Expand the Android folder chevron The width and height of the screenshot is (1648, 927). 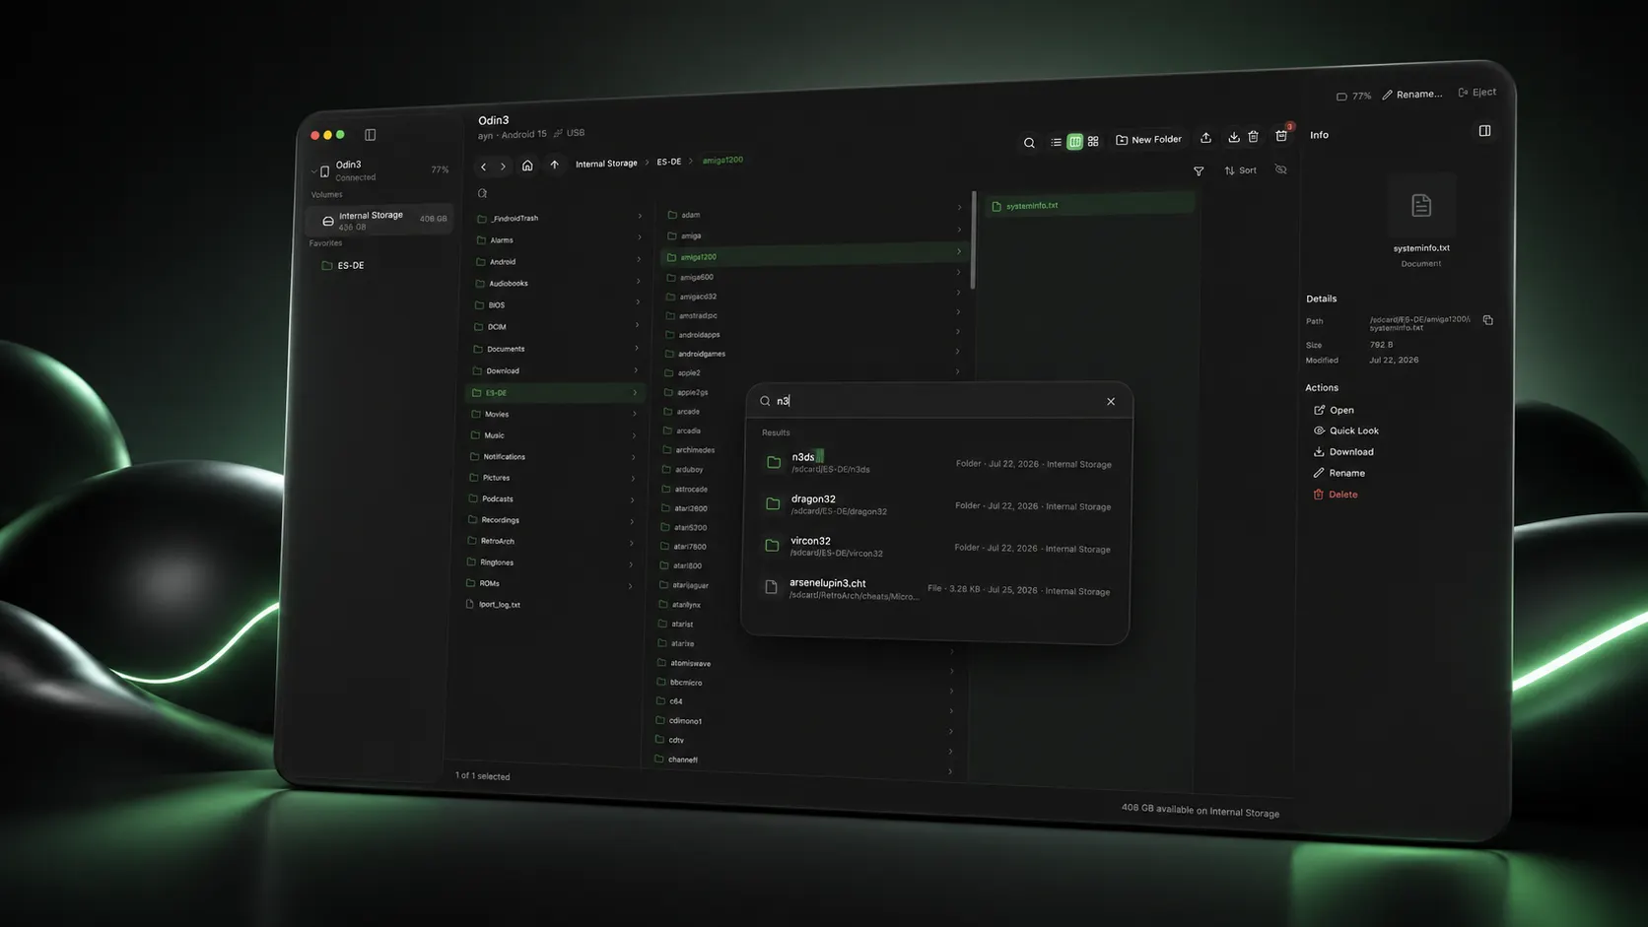pyautogui.click(x=639, y=259)
